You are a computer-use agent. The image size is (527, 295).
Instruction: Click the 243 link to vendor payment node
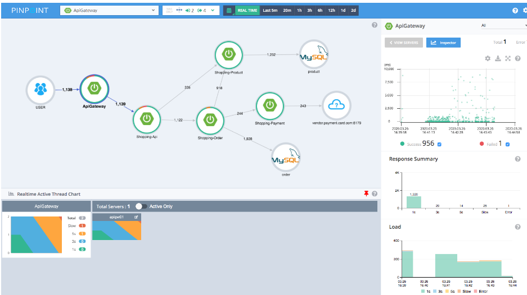[x=303, y=106]
